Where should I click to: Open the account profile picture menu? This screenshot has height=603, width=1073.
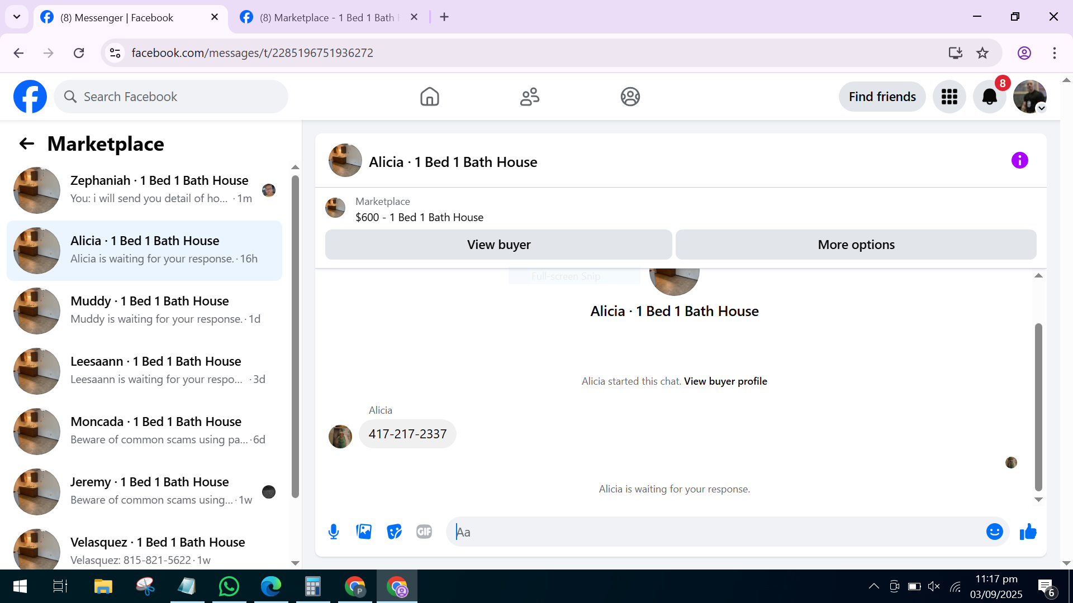(x=1029, y=97)
